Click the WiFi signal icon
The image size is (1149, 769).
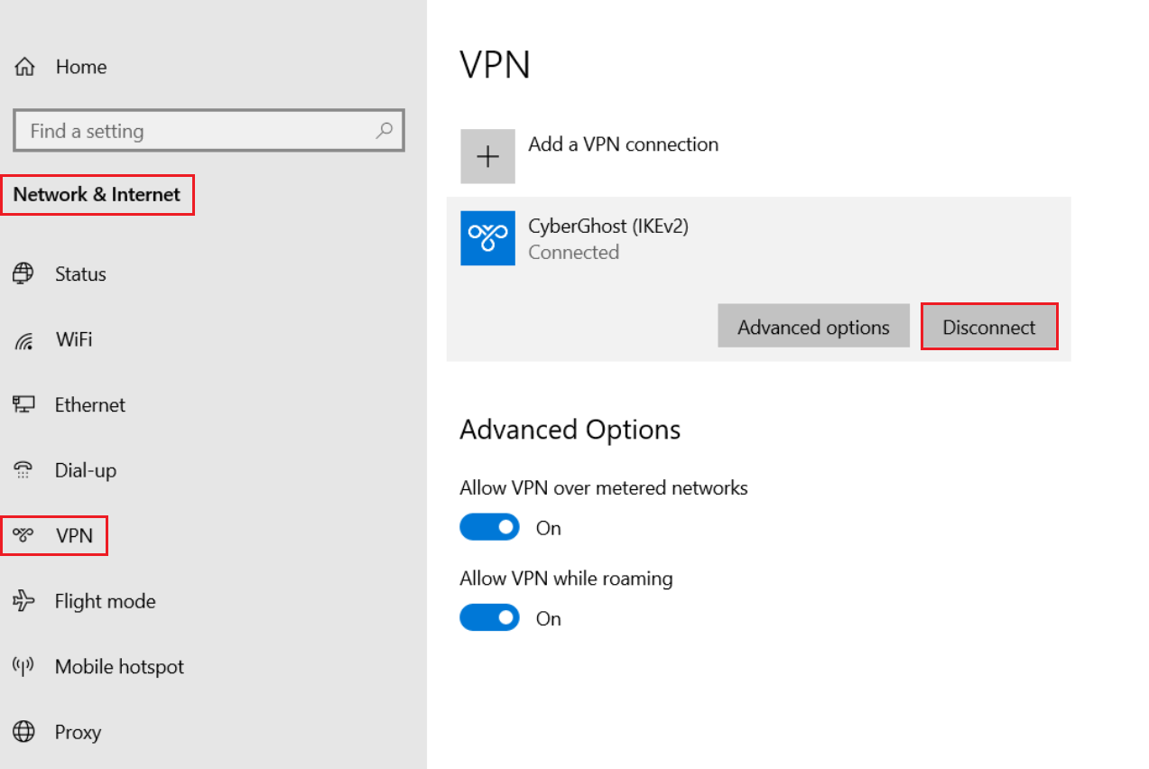(24, 340)
